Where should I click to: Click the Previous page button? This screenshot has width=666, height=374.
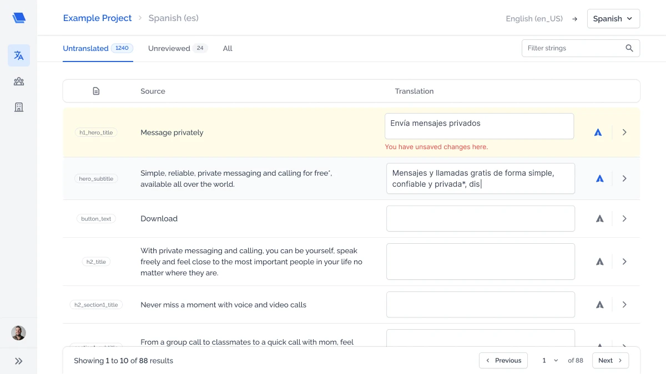pyautogui.click(x=503, y=360)
